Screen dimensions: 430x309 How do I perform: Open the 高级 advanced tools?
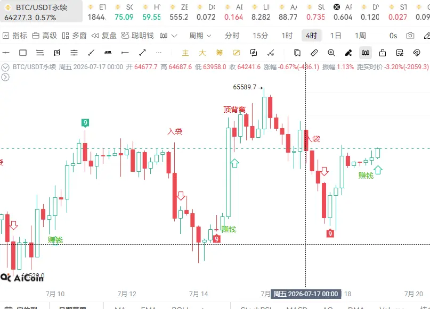tap(44, 36)
